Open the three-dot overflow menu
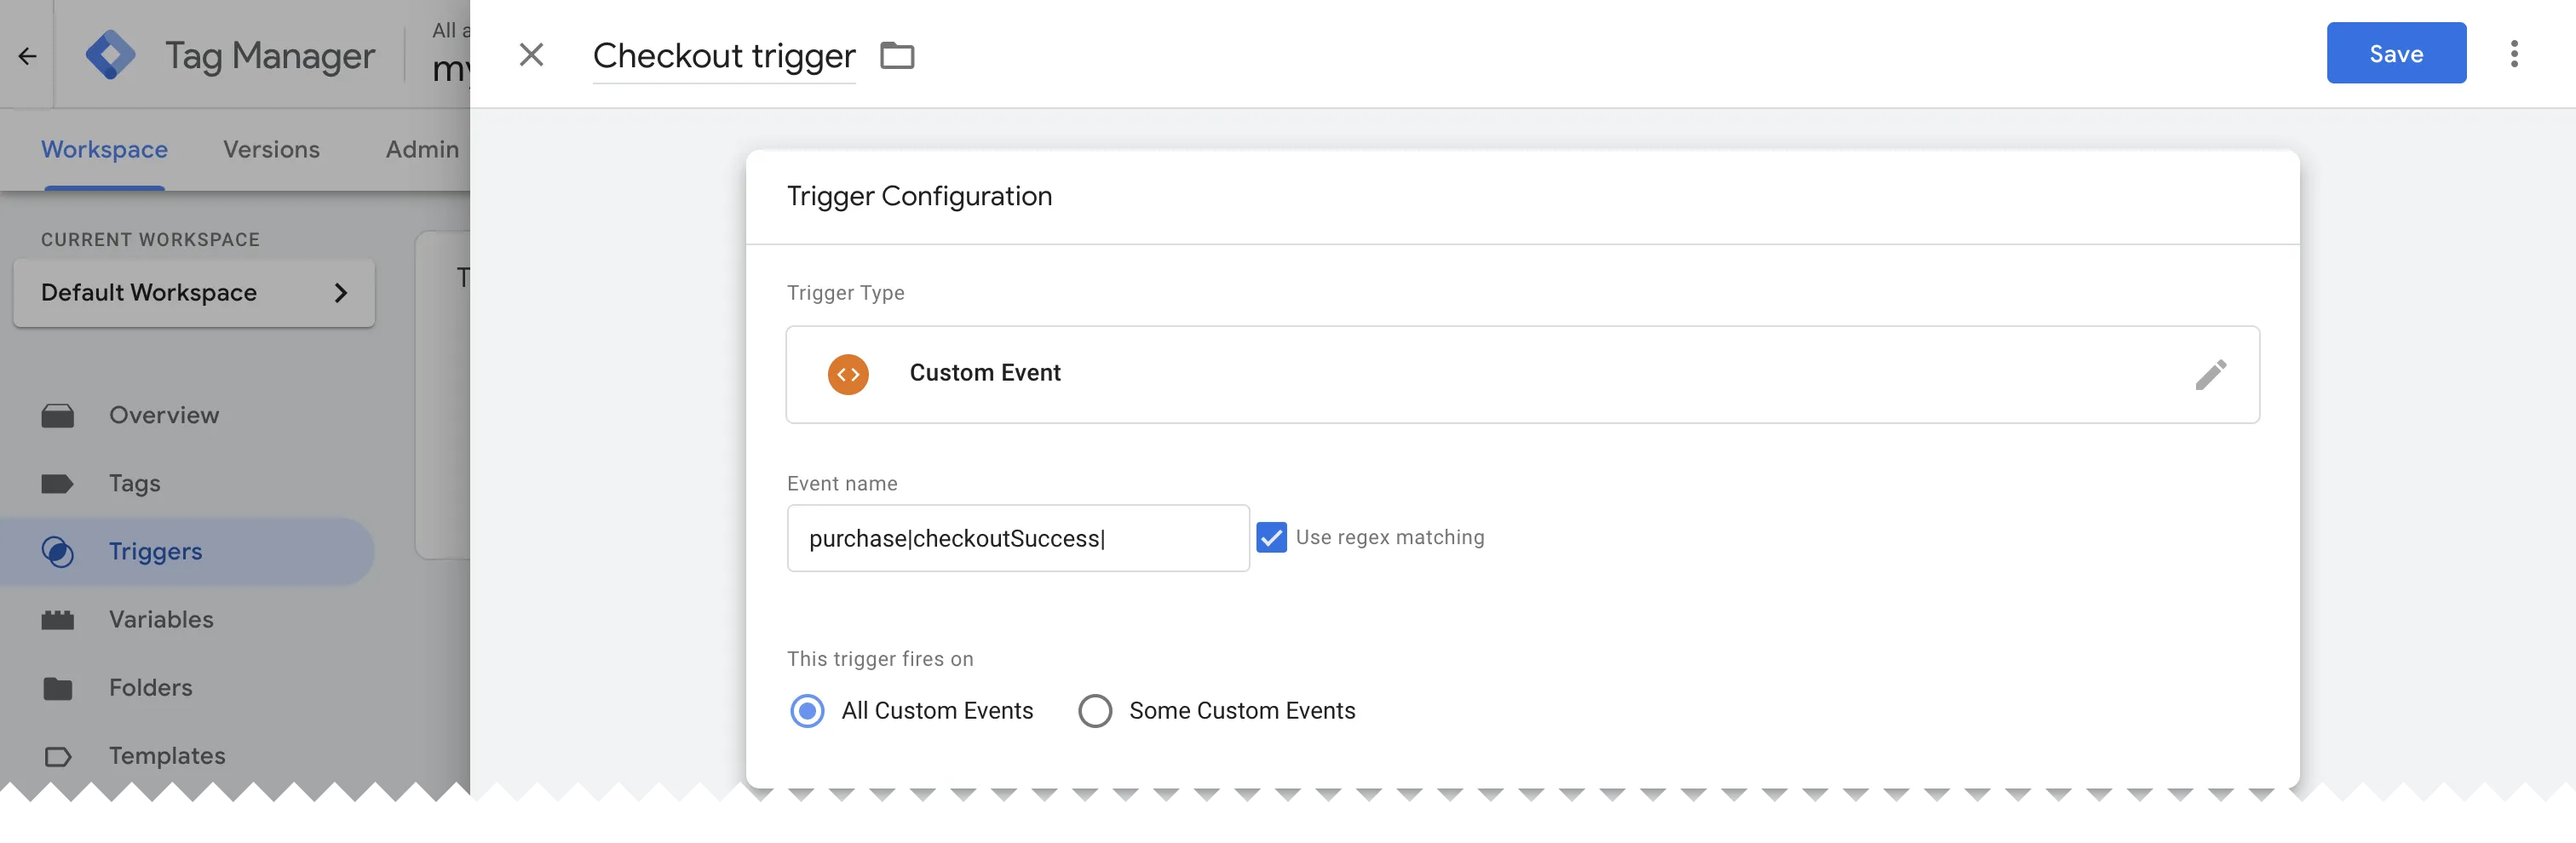The image size is (2576, 843). [x=2515, y=55]
